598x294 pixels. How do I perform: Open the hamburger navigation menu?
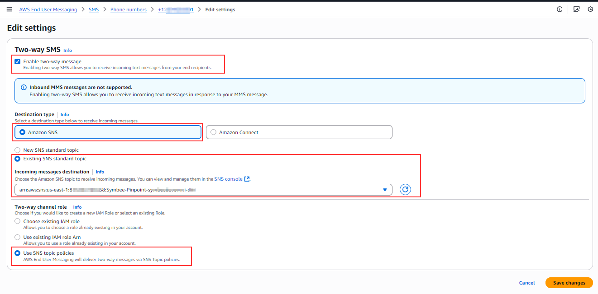[x=9, y=9]
